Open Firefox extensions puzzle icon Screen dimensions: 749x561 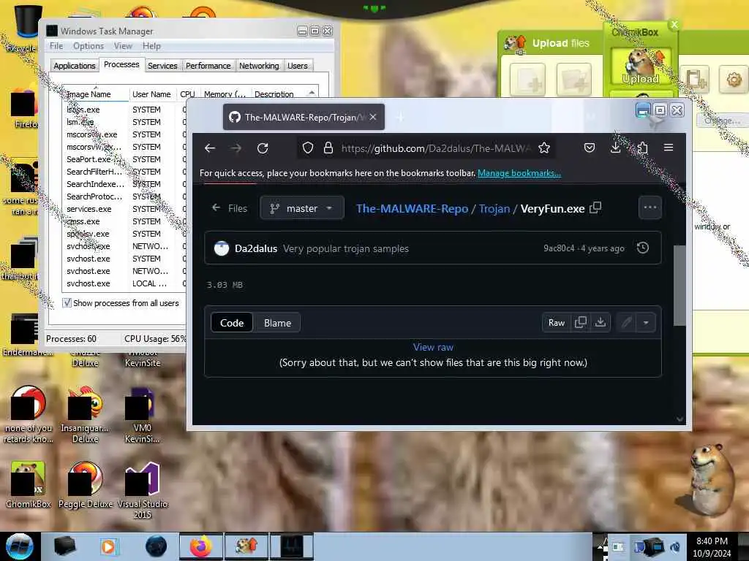(642, 148)
